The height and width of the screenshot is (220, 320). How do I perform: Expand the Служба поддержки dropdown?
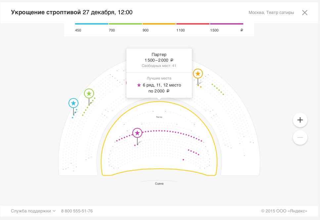tap(33, 211)
